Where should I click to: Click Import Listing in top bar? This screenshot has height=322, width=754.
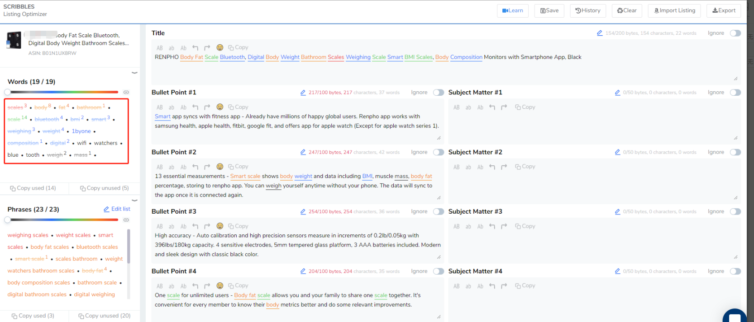tap(674, 10)
